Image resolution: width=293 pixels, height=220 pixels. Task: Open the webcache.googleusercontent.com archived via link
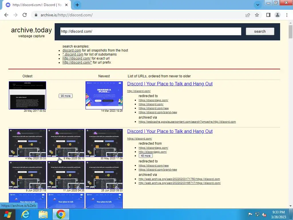click(187, 122)
